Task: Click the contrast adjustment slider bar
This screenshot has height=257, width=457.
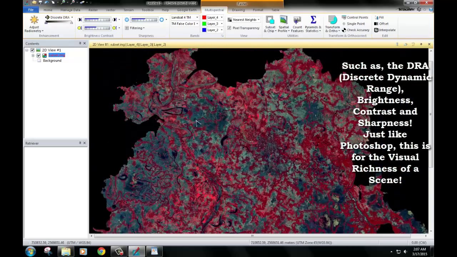Action: 97,20
